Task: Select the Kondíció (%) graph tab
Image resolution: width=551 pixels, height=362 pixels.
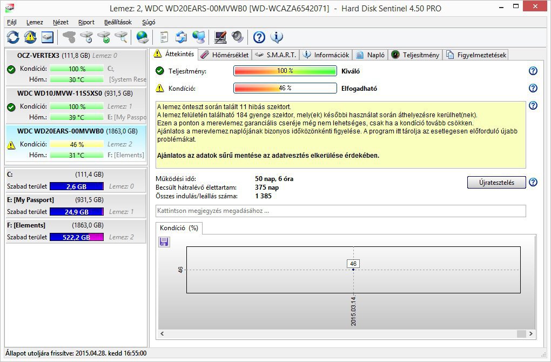Action: [x=179, y=228]
